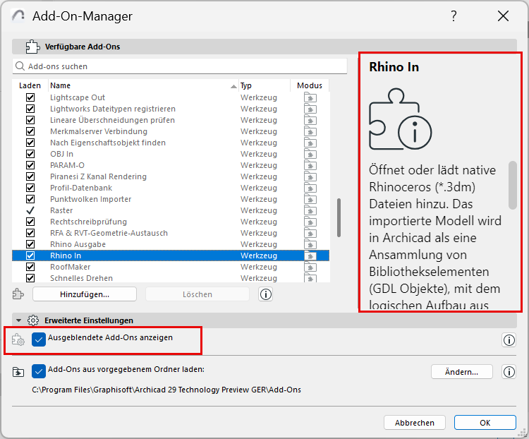
Task: Confirm with the OK button
Action: click(x=485, y=423)
